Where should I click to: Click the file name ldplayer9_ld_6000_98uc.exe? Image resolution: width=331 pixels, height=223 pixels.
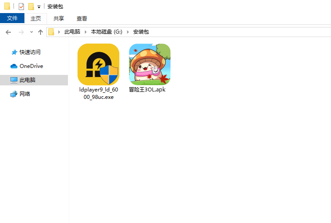98,93
